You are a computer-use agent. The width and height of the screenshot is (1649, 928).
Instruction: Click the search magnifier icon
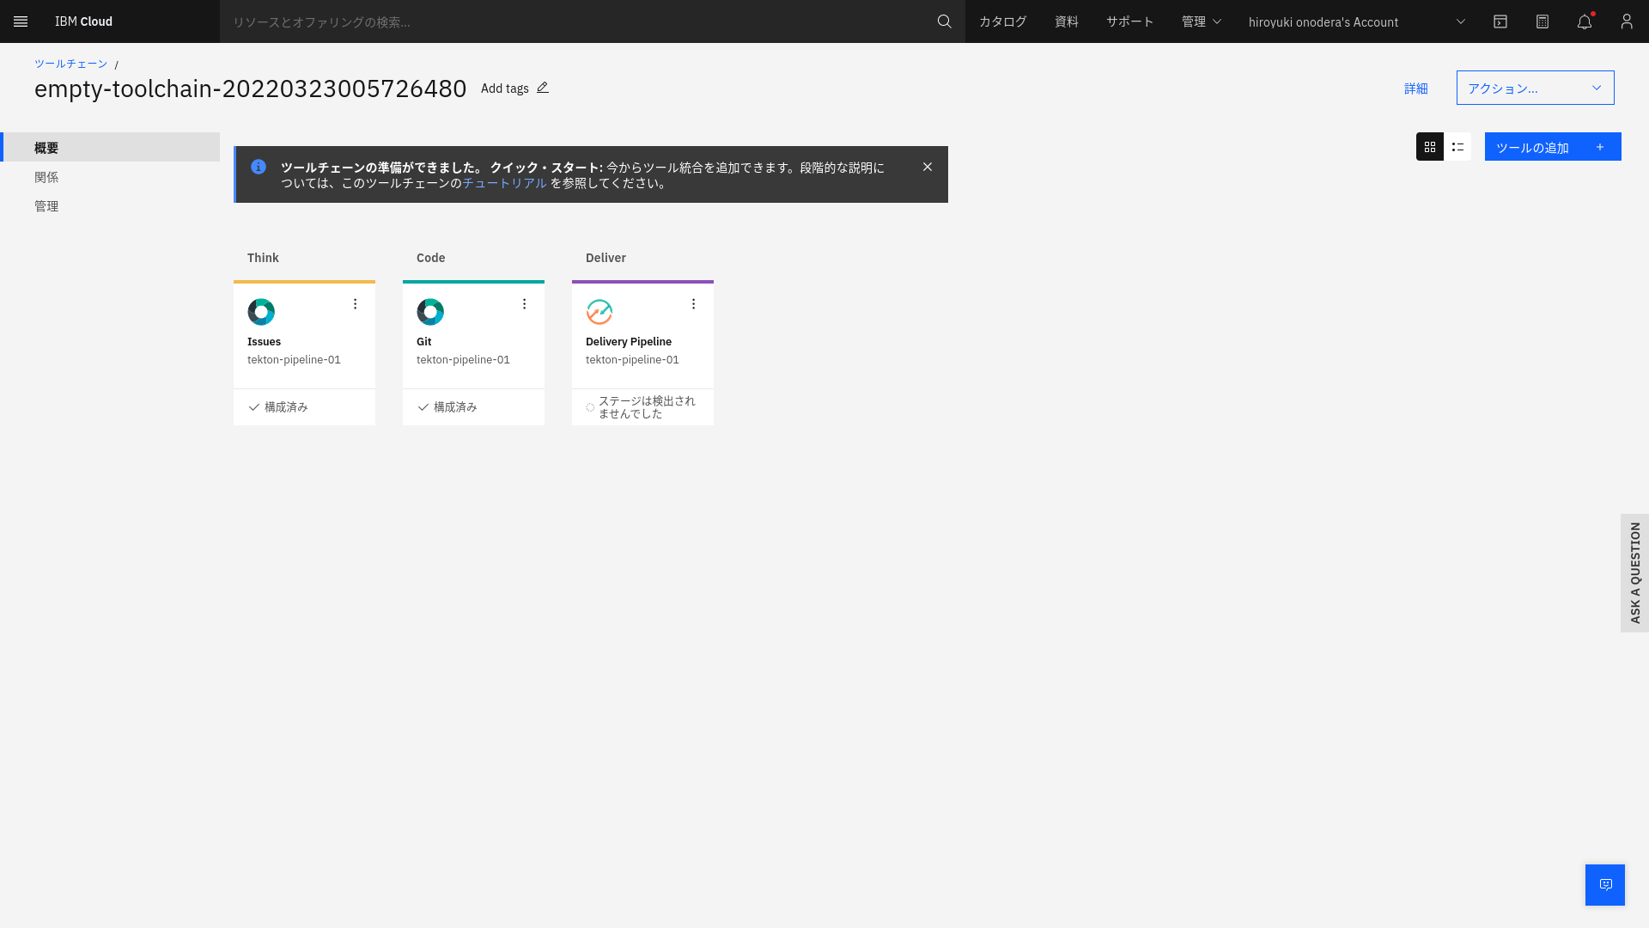(x=944, y=21)
